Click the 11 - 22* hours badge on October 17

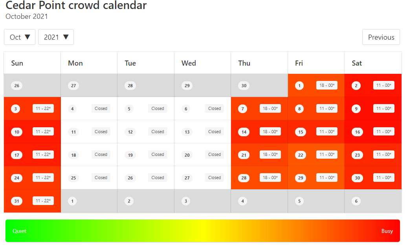(43, 154)
